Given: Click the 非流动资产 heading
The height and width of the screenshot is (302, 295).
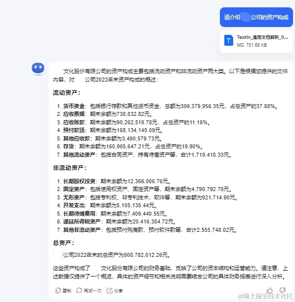Looking at the screenshot, I should [70, 168].
